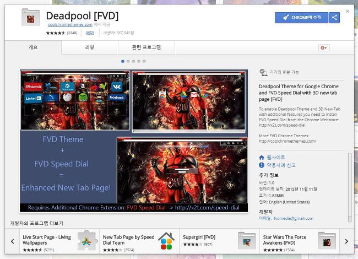Click the main theme preview screenshot
Image resolution: width=358 pixels, height=259 pixels.
[x=134, y=141]
